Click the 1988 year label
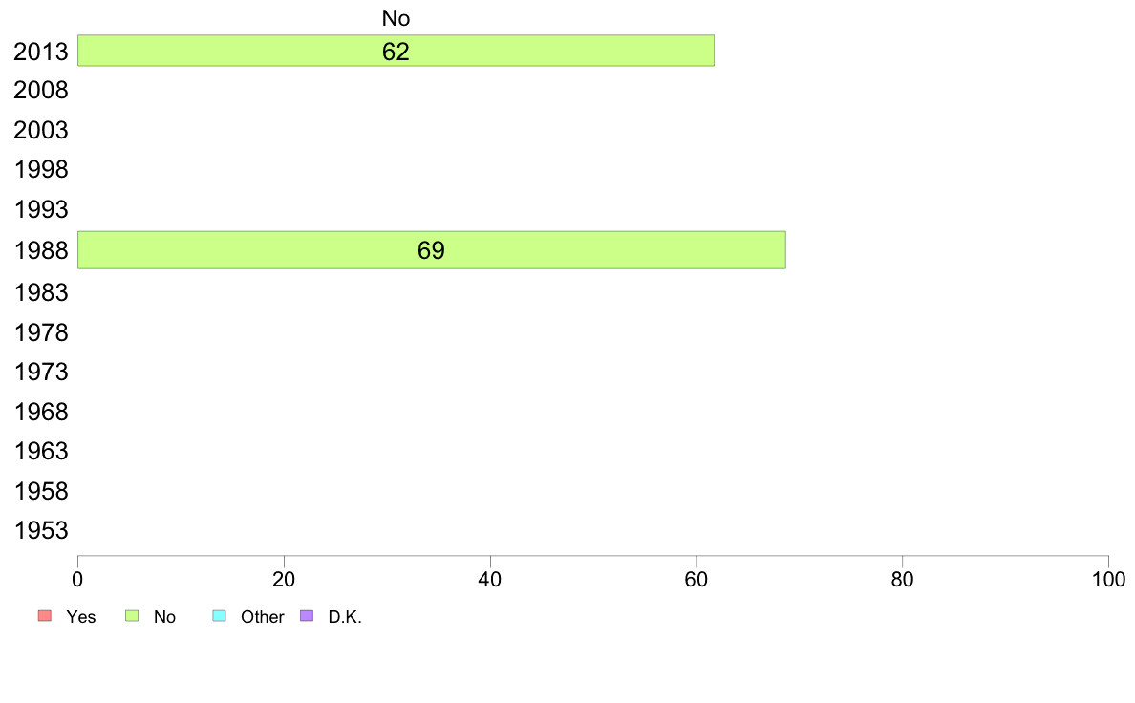Image resolution: width=1135 pixels, height=703 pixels. 40,250
